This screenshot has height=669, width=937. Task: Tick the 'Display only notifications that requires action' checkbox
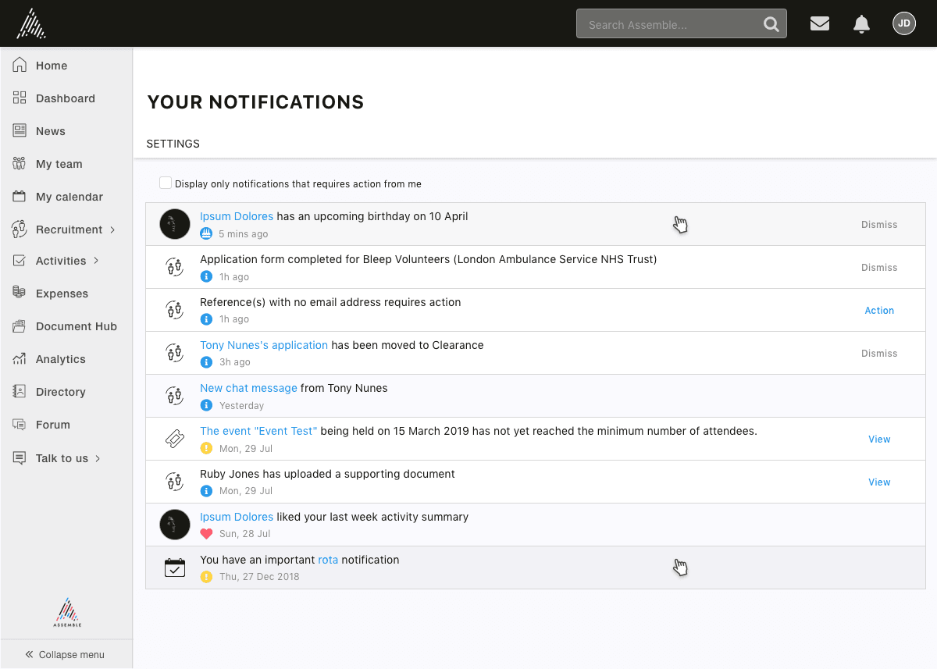pos(166,183)
